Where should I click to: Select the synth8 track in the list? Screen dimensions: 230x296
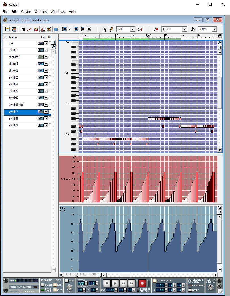(x=13, y=118)
